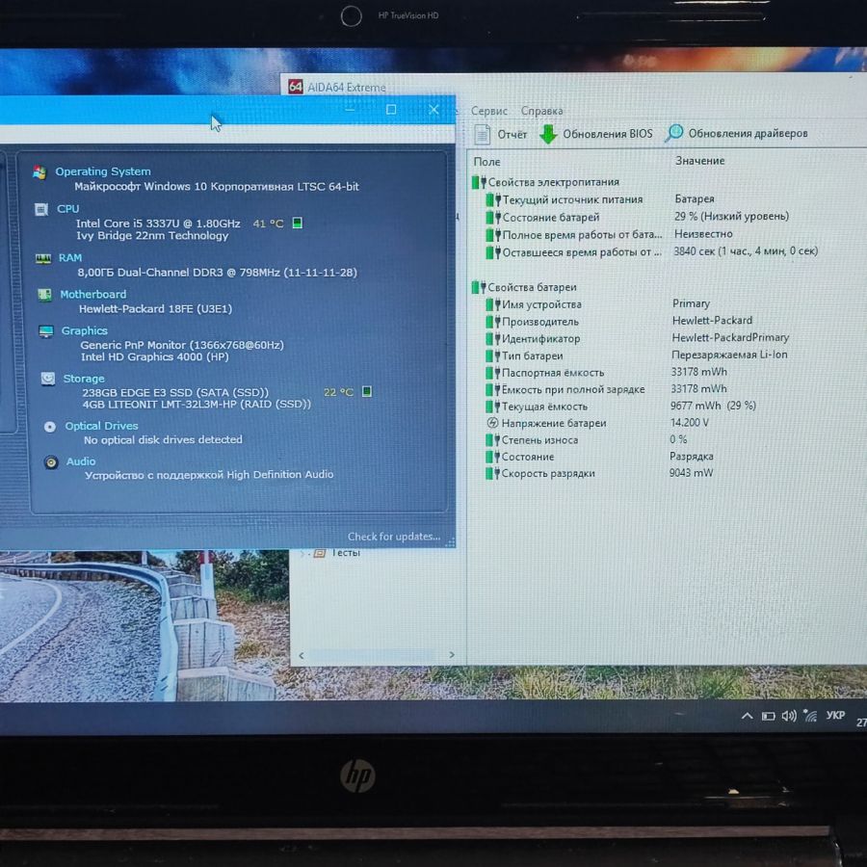The image size is (867, 867).
Task: Click the Operating System Windows flag icon in Speccy
Action: click(39, 172)
